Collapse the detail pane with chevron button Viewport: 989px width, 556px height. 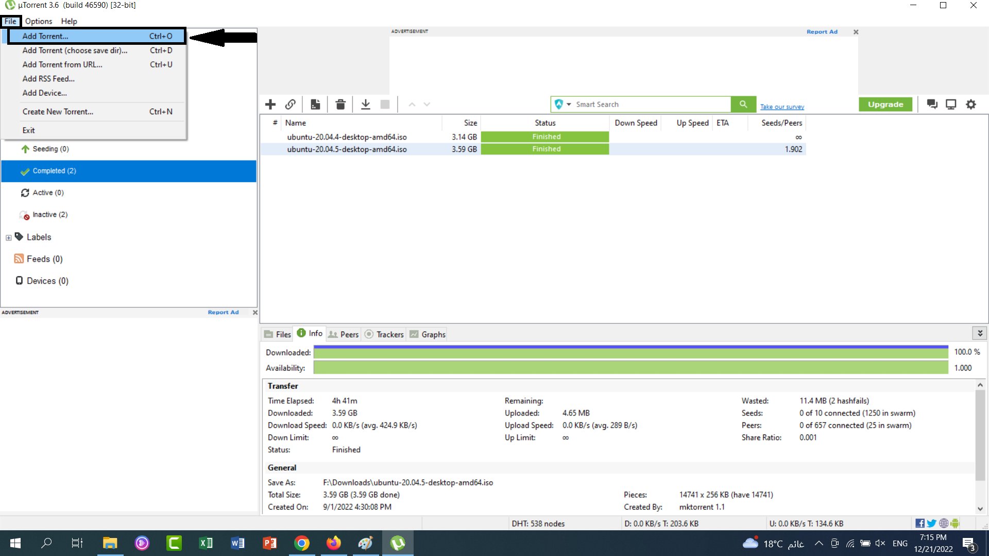[x=980, y=334]
